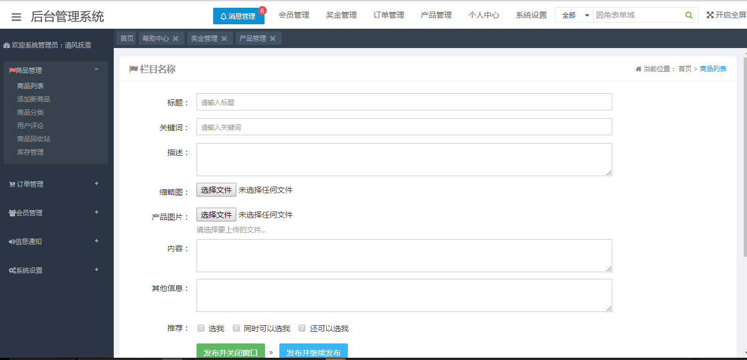Click the home icon in the breadcrumb
Screen dimensions: 747x360
(639, 69)
